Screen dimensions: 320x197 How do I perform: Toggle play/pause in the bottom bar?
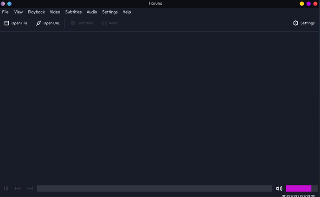pyautogui.click(x=6, y=189)
